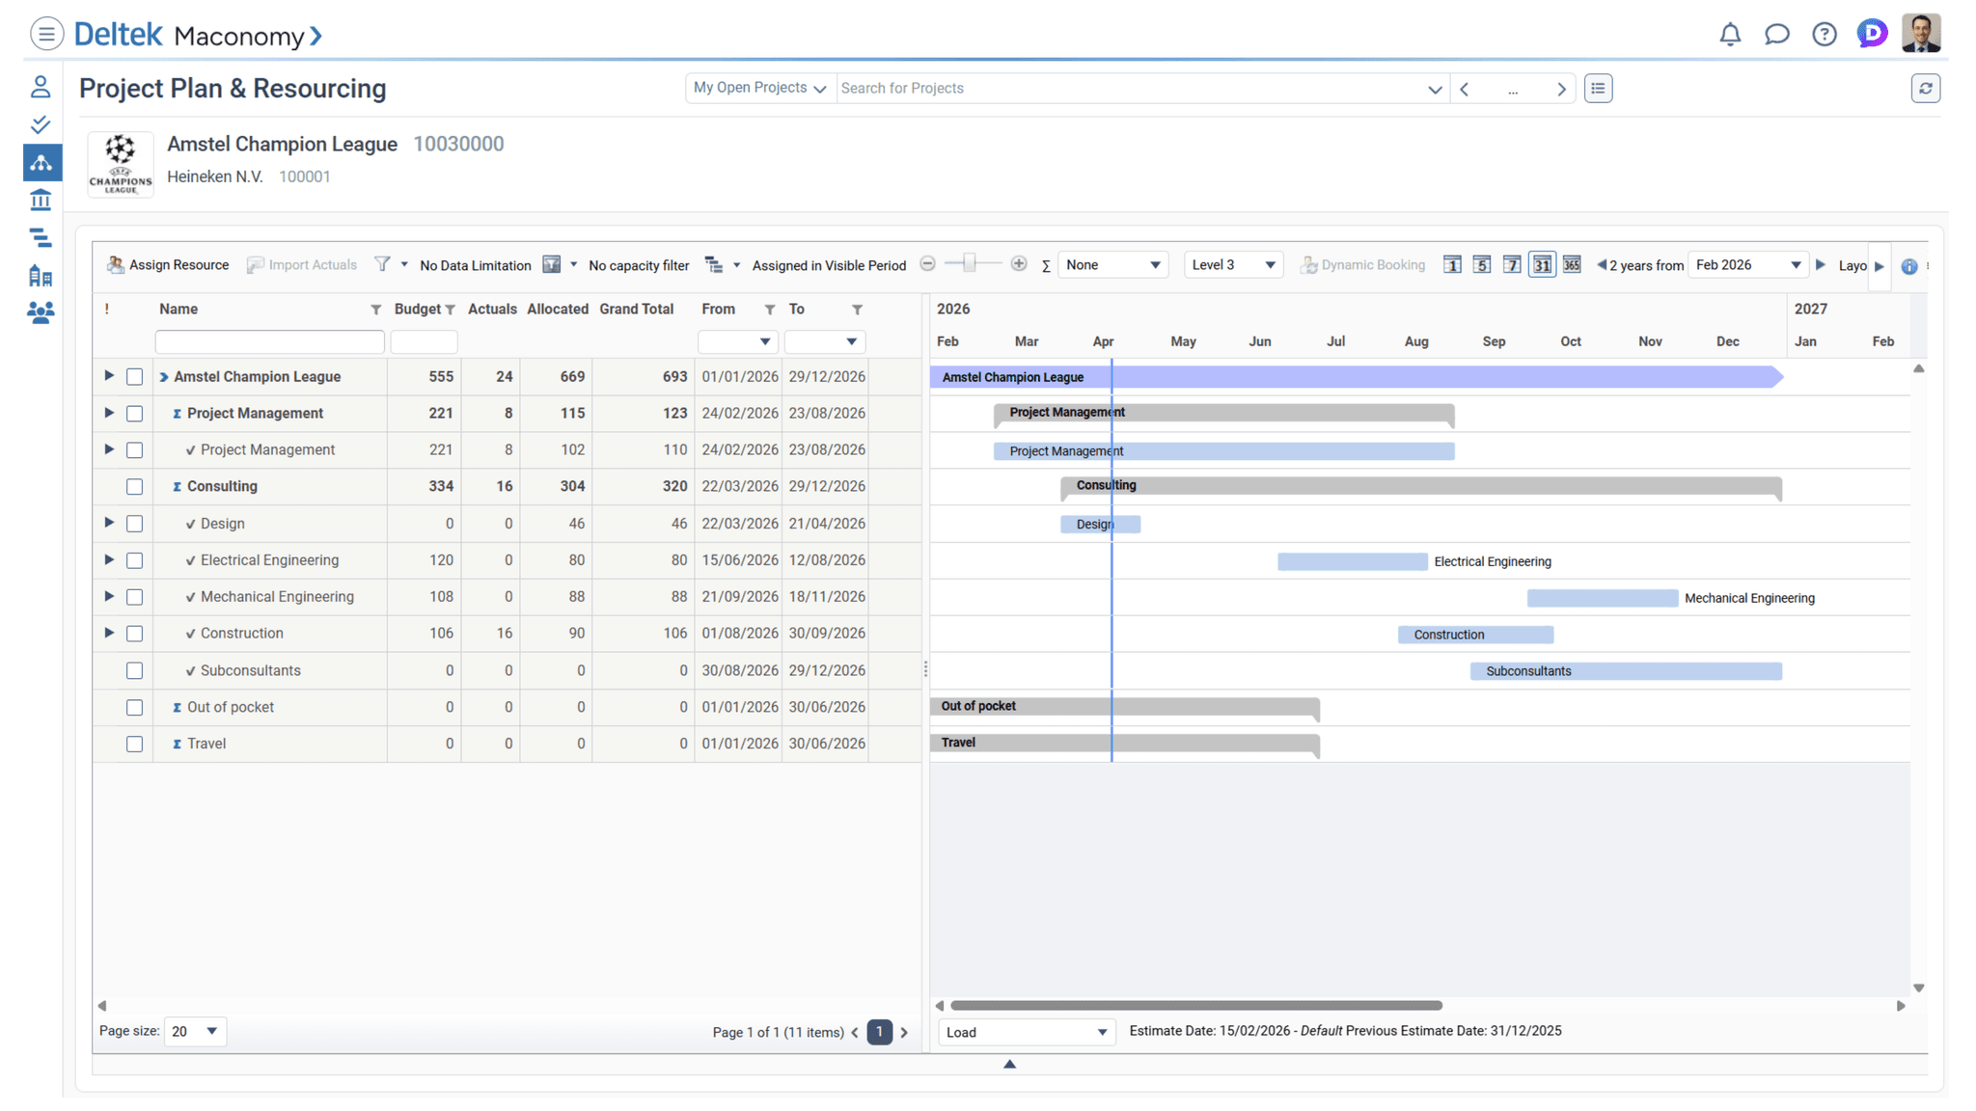Click the Gantt zoom slider handle
Viewport: 1976px width, 1111px height.
[x=970, y=263]
